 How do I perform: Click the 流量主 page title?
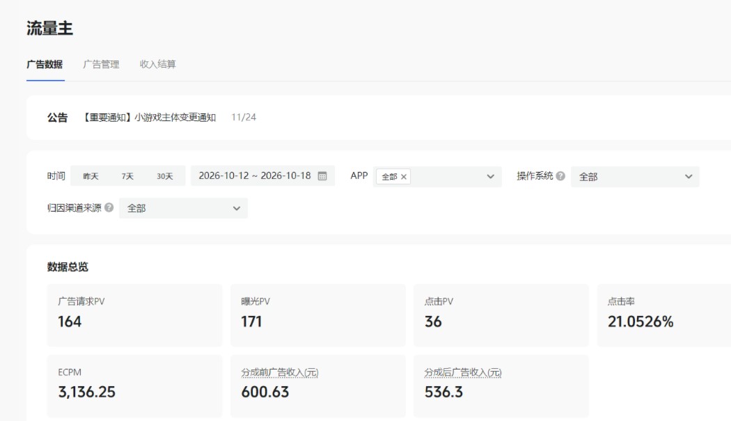pos(49,29)
